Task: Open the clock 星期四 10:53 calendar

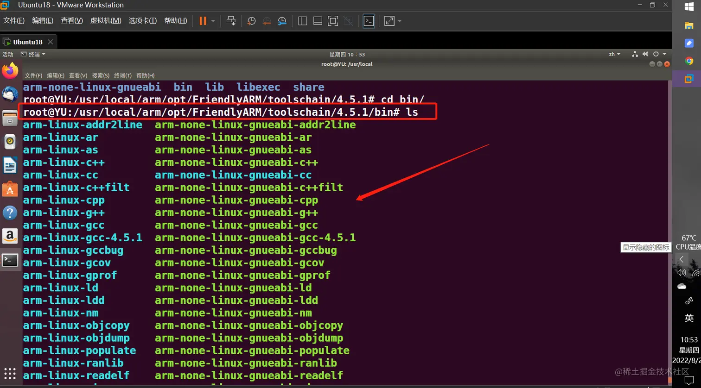Action: [347, 54]
